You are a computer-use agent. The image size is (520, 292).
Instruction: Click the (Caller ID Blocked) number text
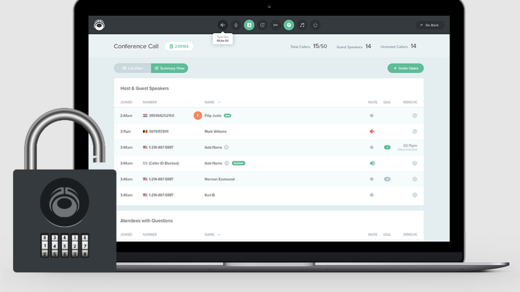[x=164, y=163]
